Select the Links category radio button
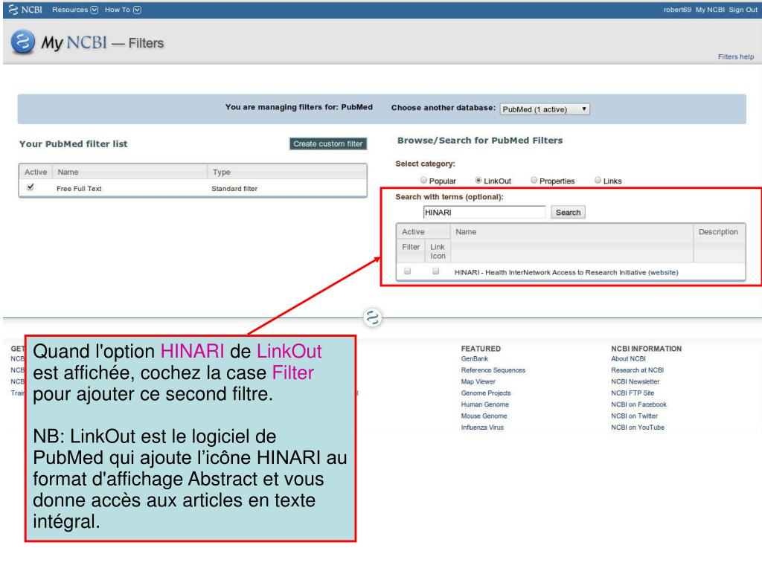The height and width of the screenshot is (571, 762). 598,180
